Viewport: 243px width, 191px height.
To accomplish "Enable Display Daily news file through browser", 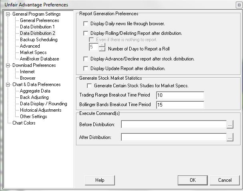I will tap(86, 24).
